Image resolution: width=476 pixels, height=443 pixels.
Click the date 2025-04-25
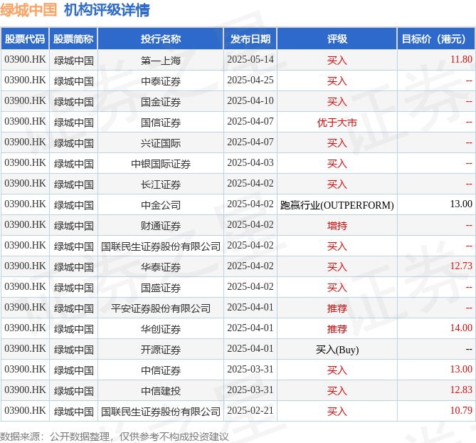(x=250, y=80)
